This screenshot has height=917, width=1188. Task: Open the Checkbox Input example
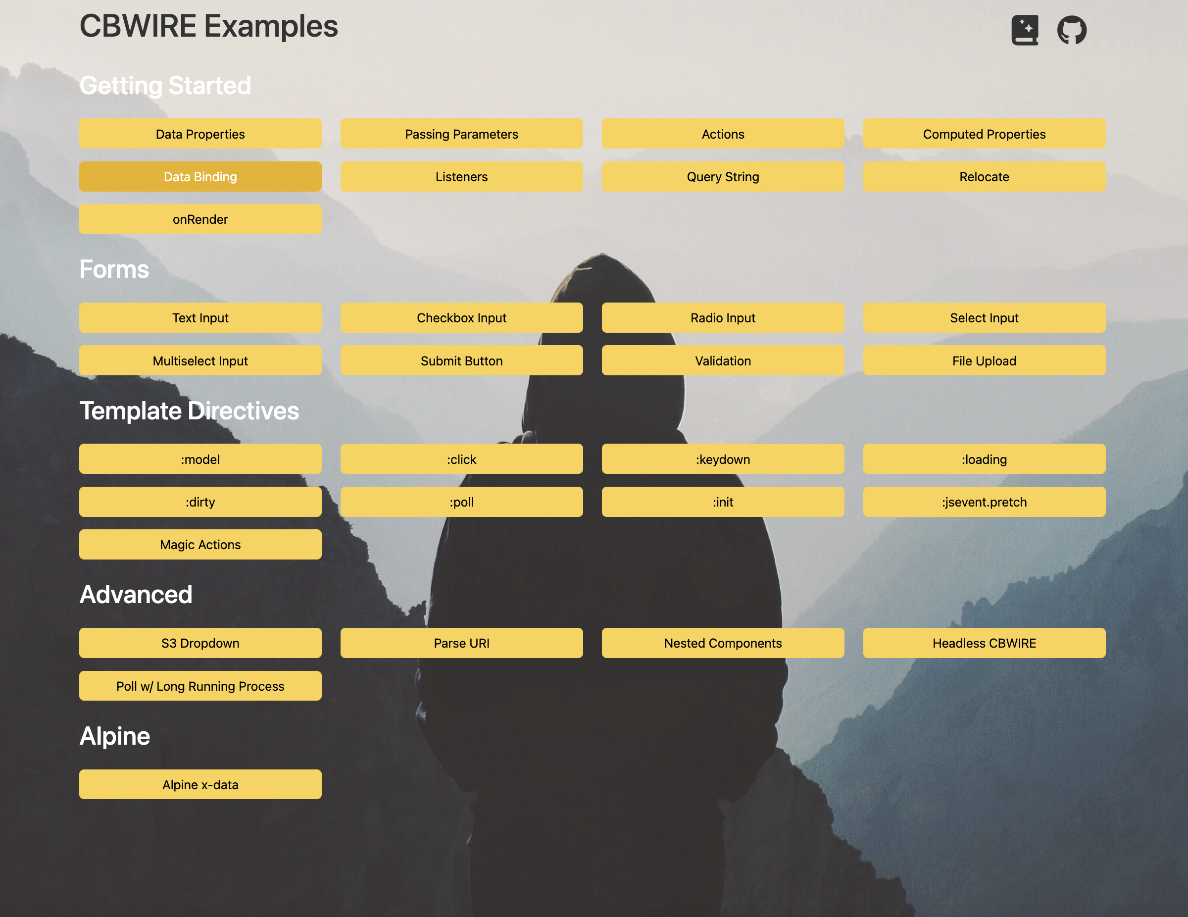coord(461,318)
